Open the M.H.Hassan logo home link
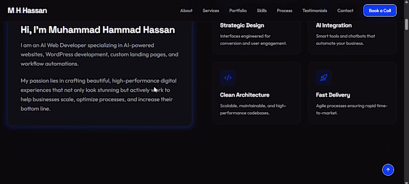The height and width of the screenshot is (184, 409). pos(28,11)
